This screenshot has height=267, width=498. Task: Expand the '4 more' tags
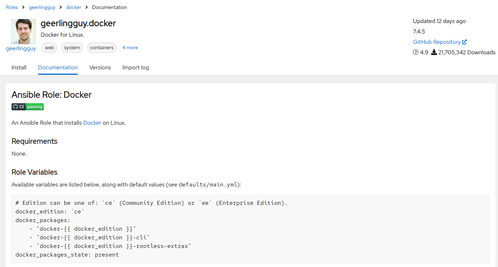(130, 48)
